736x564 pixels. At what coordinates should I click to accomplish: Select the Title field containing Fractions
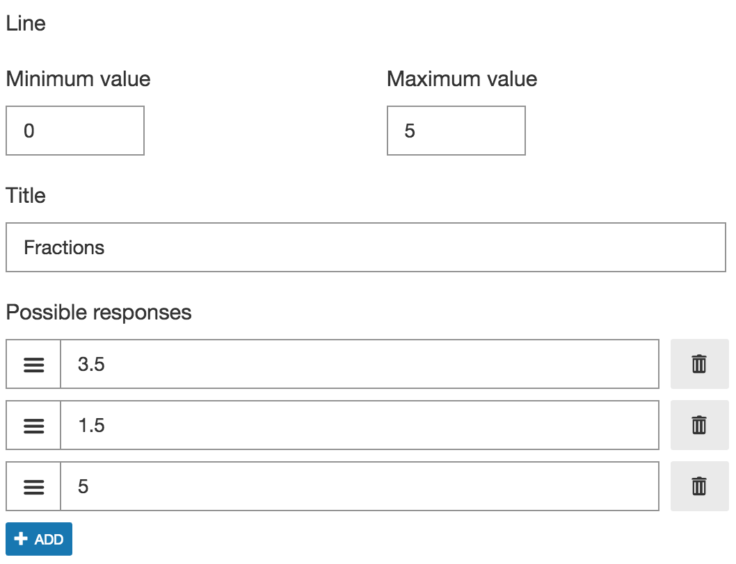(x=366, y=247)
